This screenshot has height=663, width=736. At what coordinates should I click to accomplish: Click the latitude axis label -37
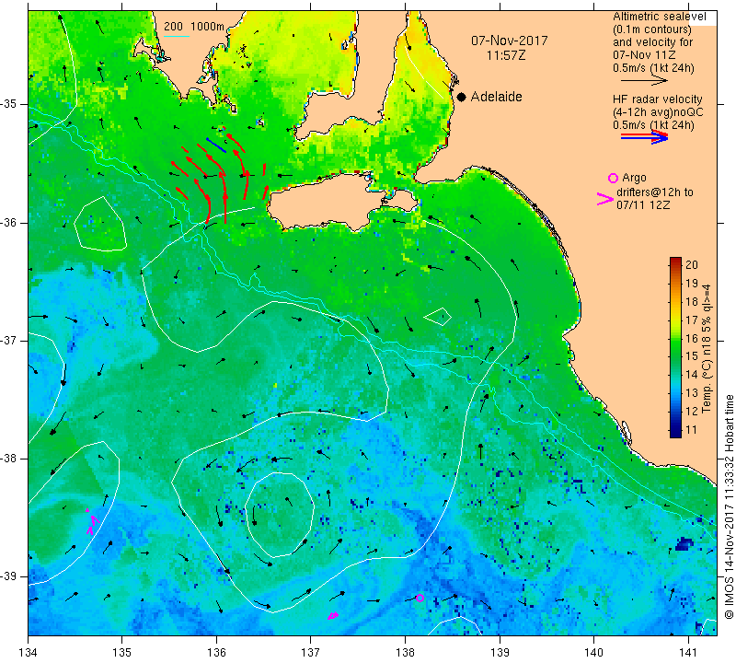point(9,340)
